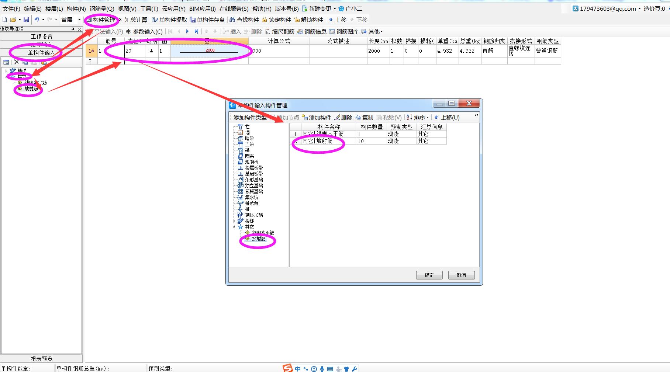Expand the 楼梯 node in the dialog tree
The height and width of the screenshot is (372, 670).
click(x=234, y=221)
